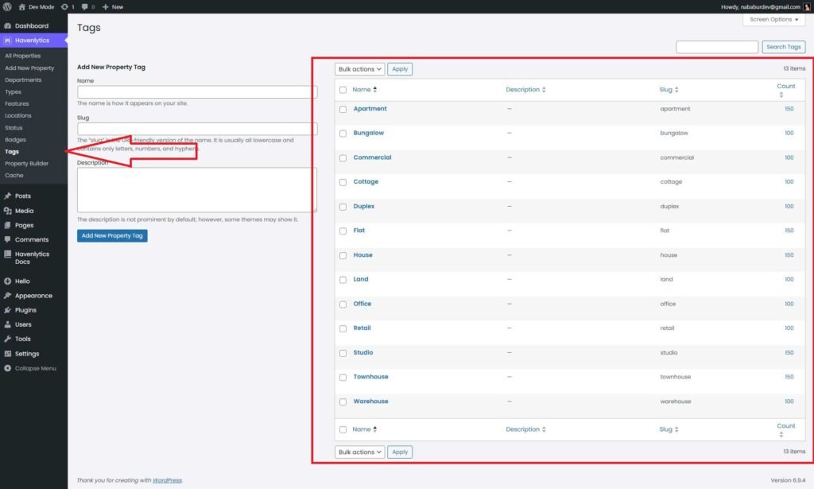The height and width of the screenshot is (489, 814).
Task: Select the Cottage tag checkbox
Action: tap(343, 182)
